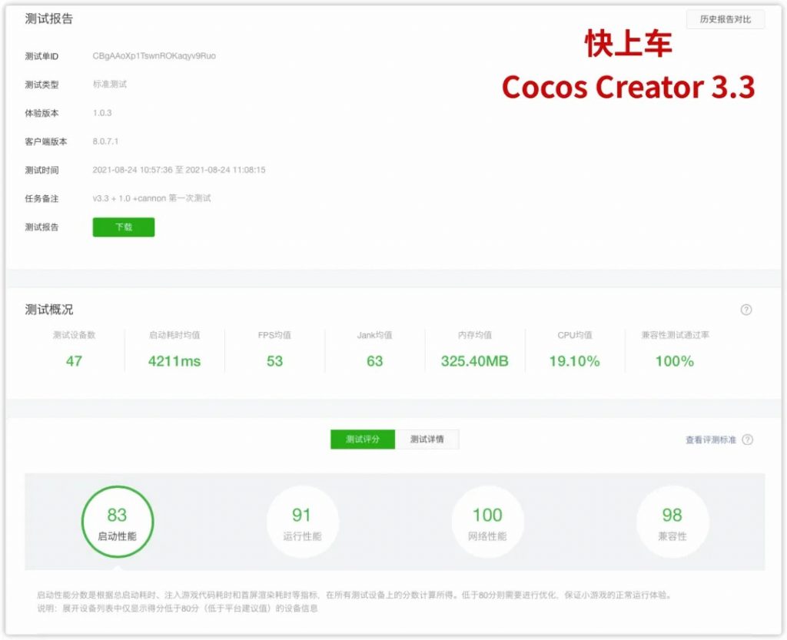
Task: Click compatibility pass rate 100%
Action: [x=675, y=361]
